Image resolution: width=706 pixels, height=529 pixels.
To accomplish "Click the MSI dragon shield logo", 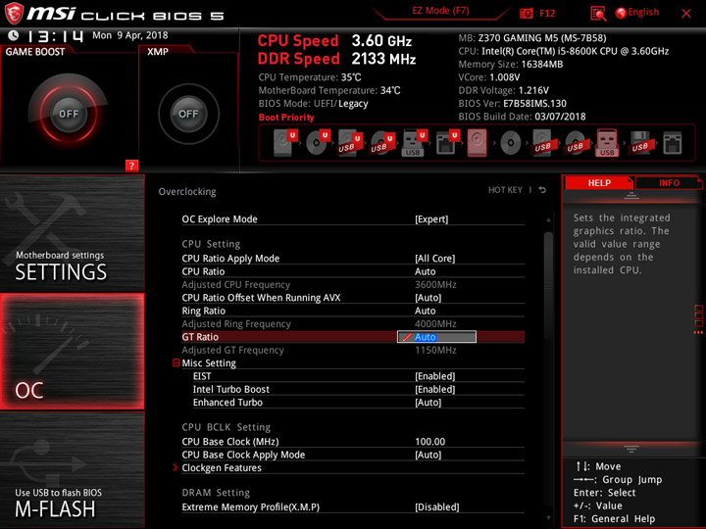I will pyautogui.click(x=14, y=14).
